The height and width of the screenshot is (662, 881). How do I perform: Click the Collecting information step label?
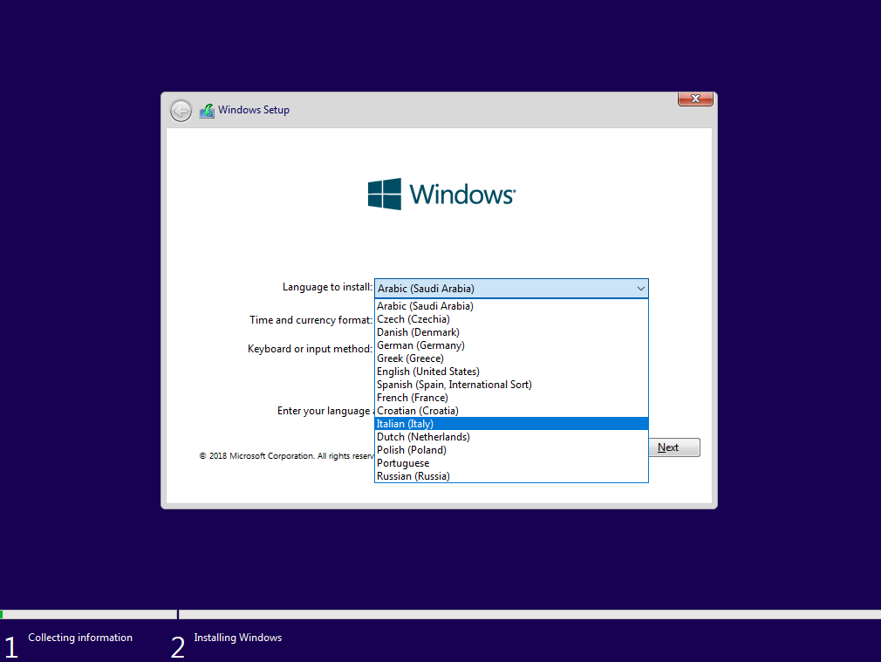click(x=80, y=638)
